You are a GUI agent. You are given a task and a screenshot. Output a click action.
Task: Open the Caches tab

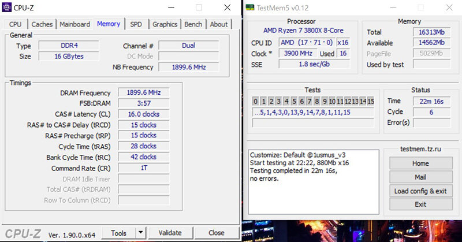tap(42, 24)
